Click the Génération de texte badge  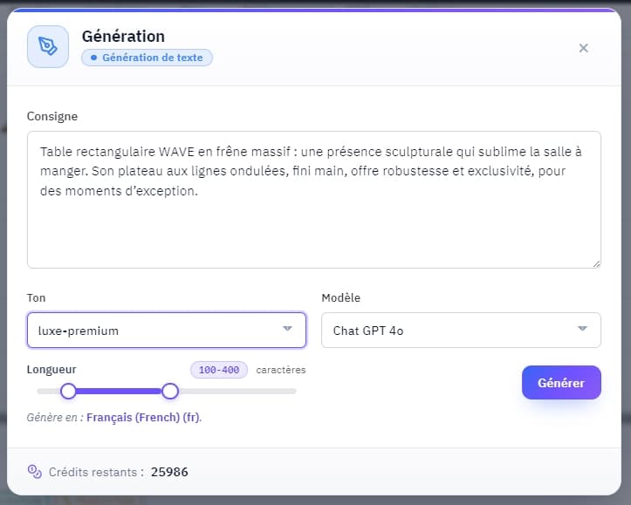(147, 58)
